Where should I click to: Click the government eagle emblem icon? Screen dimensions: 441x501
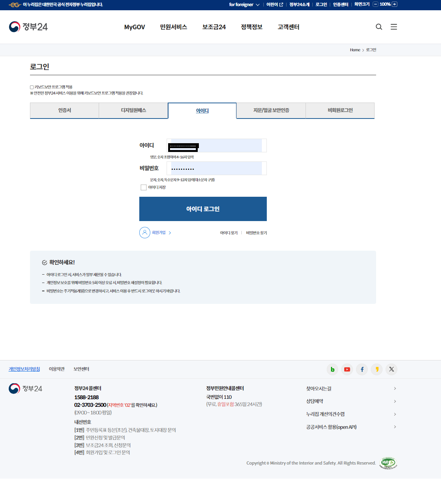[14, 5]
